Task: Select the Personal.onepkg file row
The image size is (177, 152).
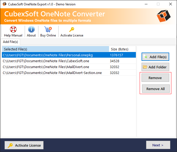Action: pos(69,55)
